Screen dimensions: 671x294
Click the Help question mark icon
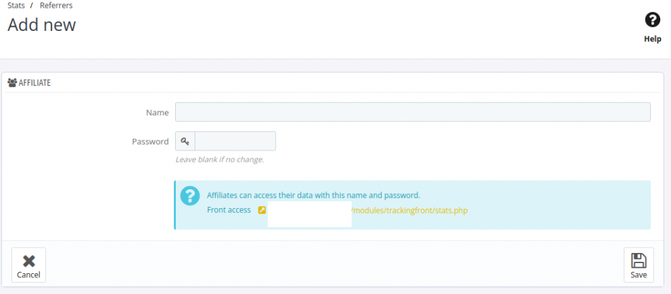coord(652,20)
